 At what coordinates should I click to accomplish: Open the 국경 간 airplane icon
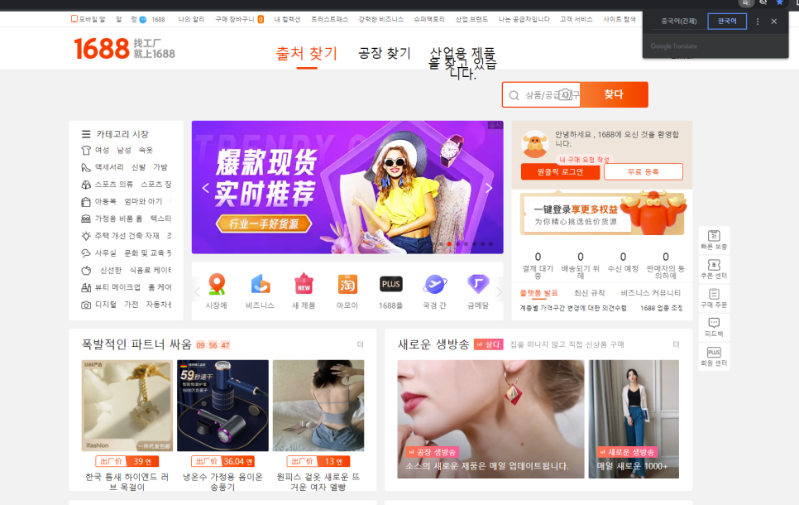point(435,285)
